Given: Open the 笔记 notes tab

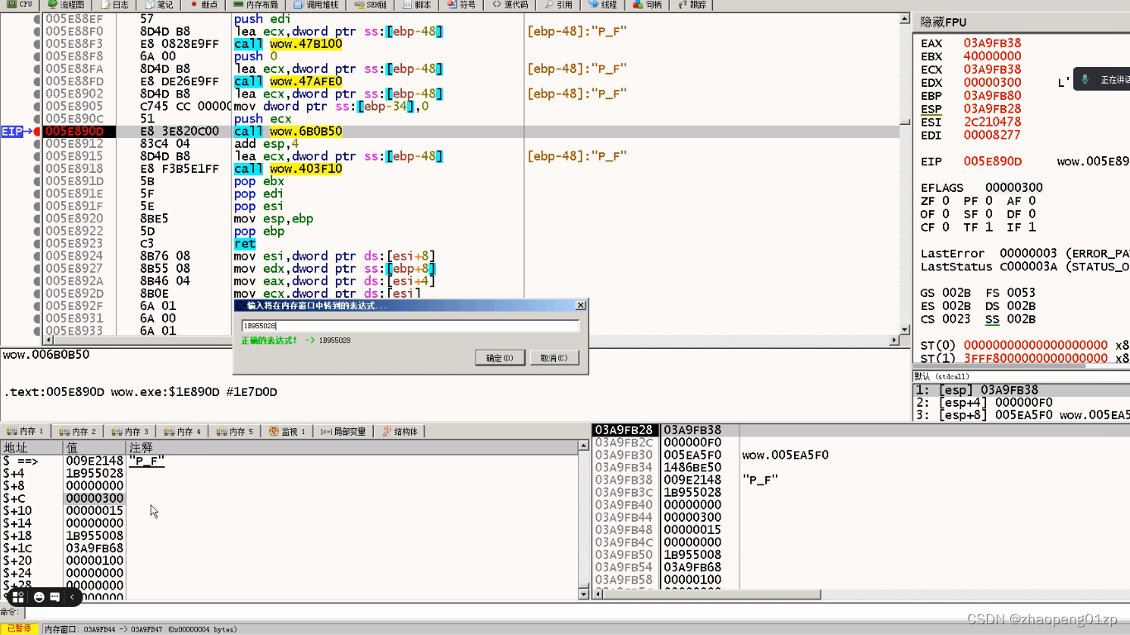Looking at the screenshot, I should [x=160, y=4].
